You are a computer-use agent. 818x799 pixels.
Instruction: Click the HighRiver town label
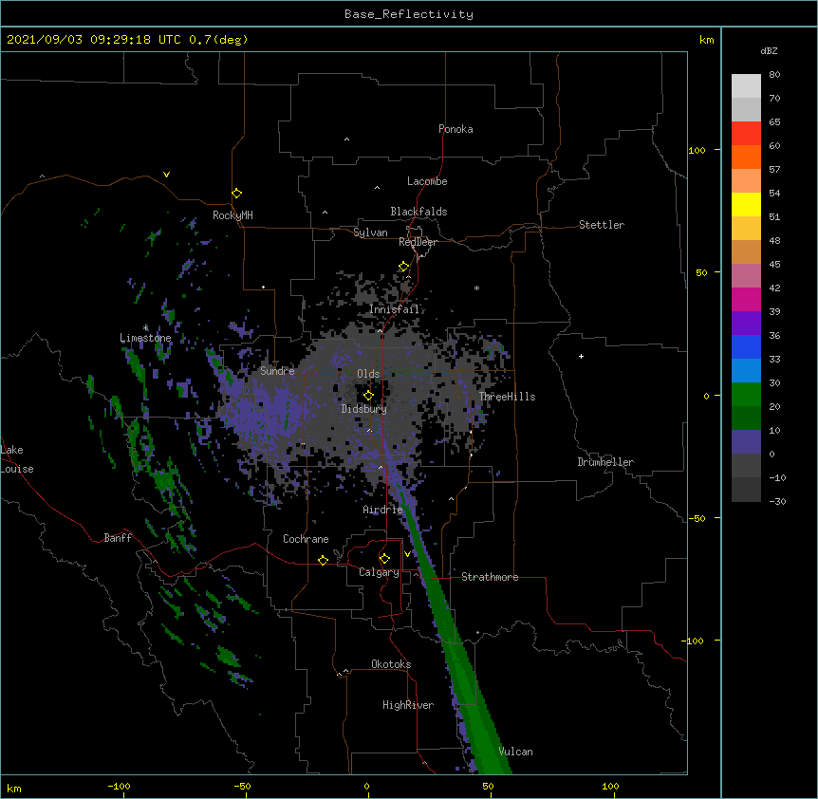(x=408, y=705)
